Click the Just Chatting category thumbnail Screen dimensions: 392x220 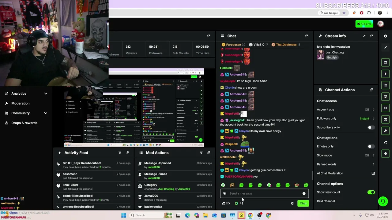[320, 55]
